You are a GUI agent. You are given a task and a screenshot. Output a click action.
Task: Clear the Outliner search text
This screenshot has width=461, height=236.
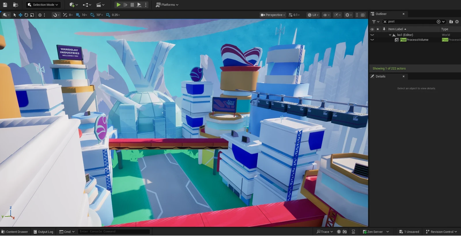[385, 22]
